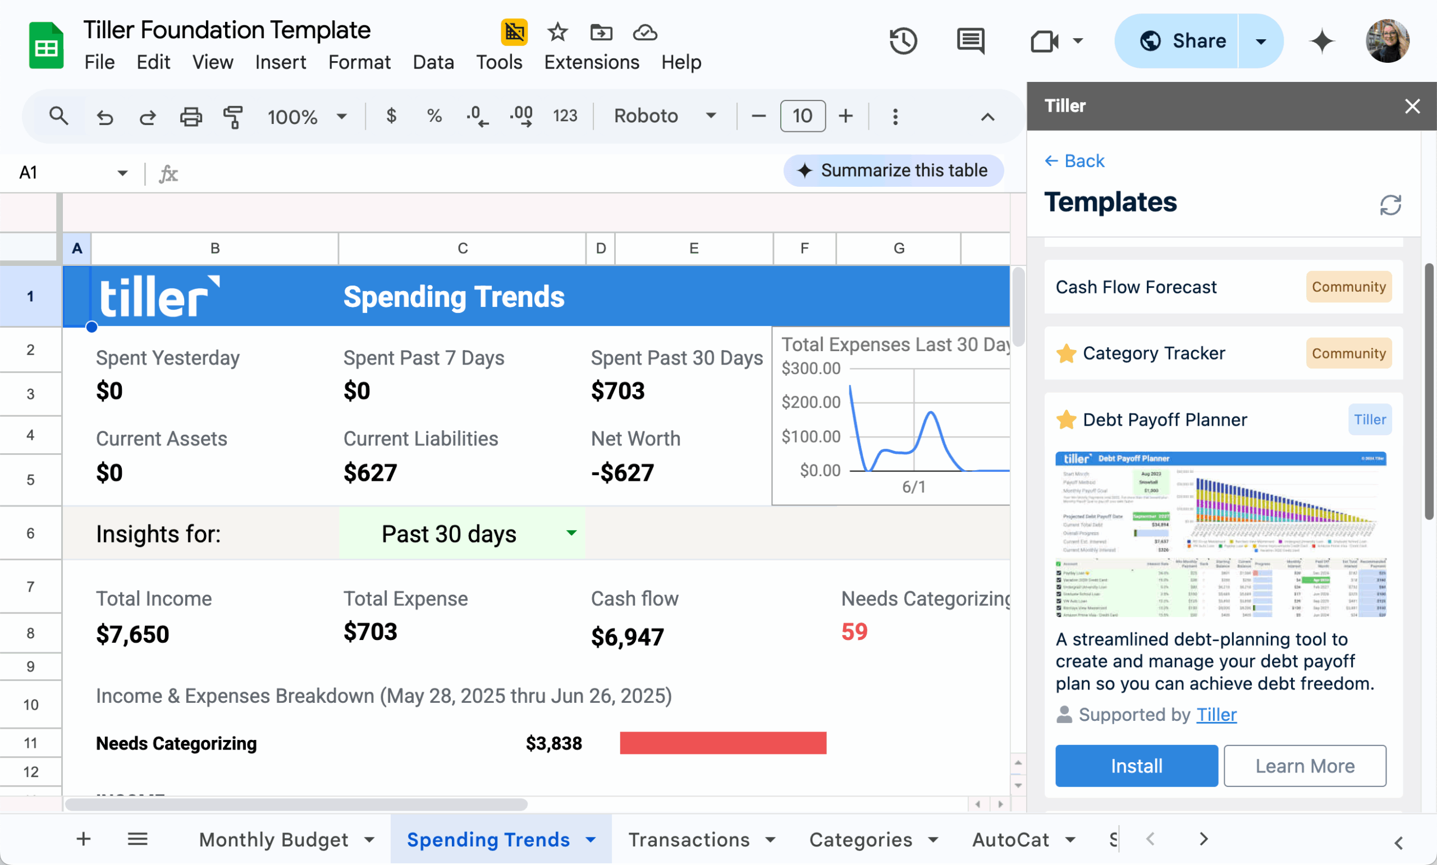Screen dimensions: 1437x865
Task: Open the comments panel icon
Action: [971, 41]
